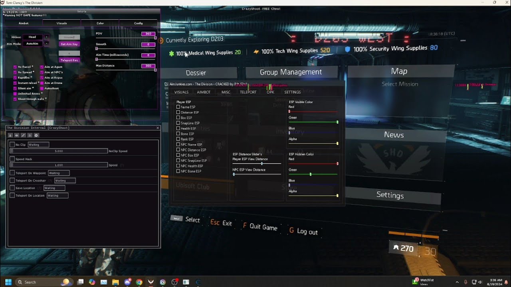The width and height of the screenshot is (511, 287).
Task: Close The Division Internal CrazyShoot window
Action: (158, 128)
